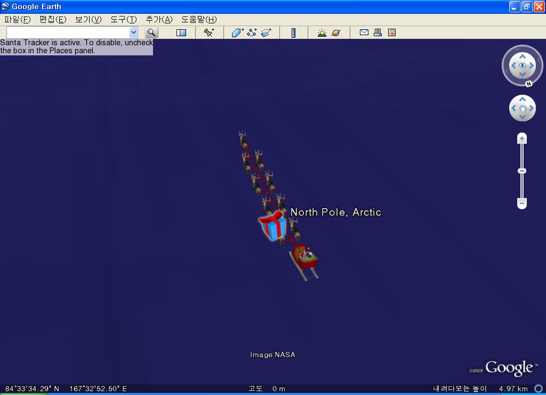
Task: Tilt view up with look joystick arrow
Action: point(523,56)
